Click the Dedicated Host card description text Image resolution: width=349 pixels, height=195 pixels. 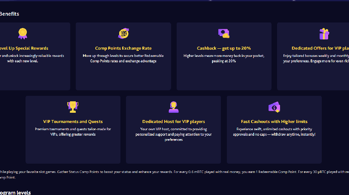click(174, 134)
